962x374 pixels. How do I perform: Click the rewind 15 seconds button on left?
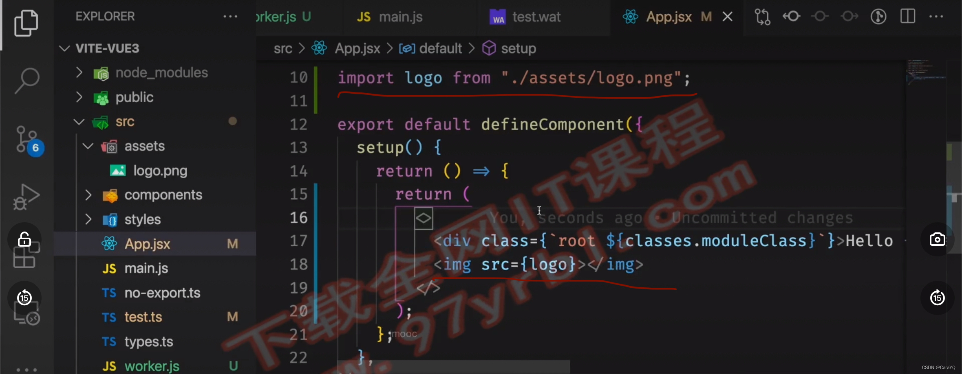click(x=24, y=298)
